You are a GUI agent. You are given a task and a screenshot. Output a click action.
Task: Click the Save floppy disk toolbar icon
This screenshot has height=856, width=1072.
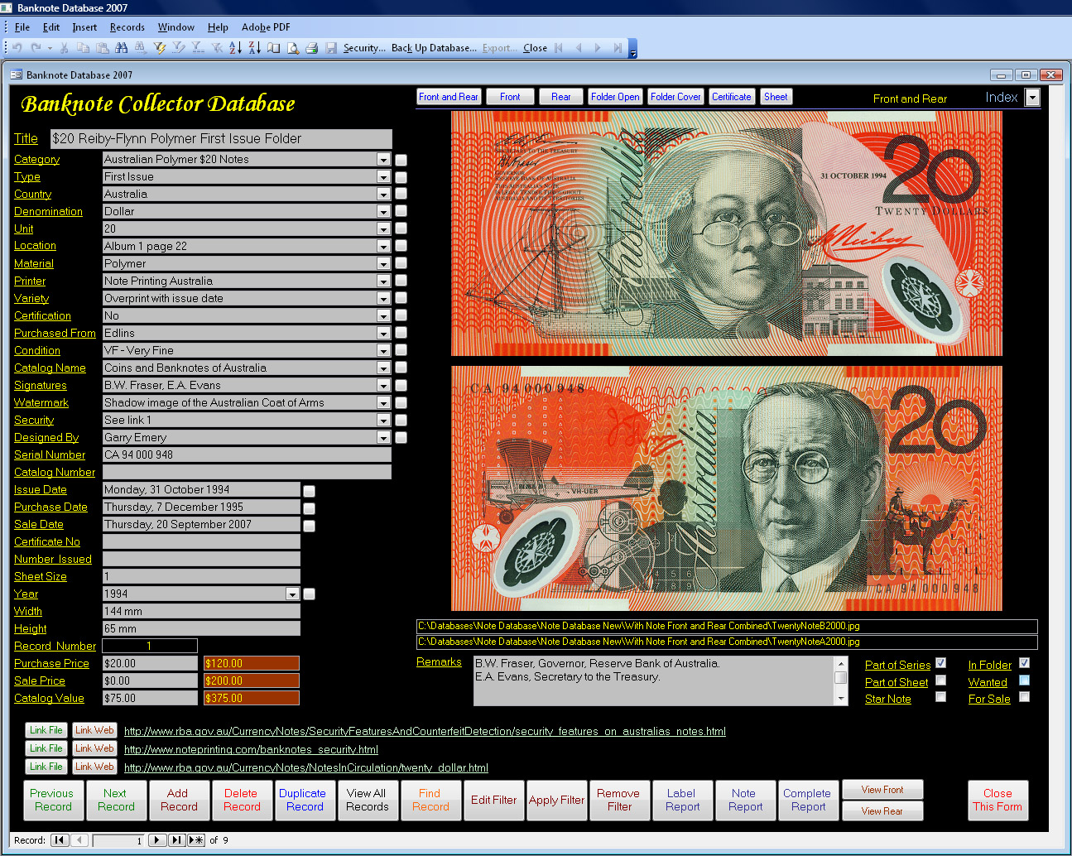click(x=331, y=48)
